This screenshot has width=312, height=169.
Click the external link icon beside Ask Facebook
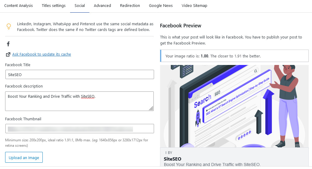tap(8, 54)
